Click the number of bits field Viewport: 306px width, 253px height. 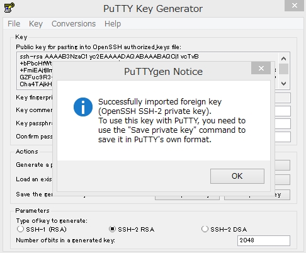(x=264, y=240)
